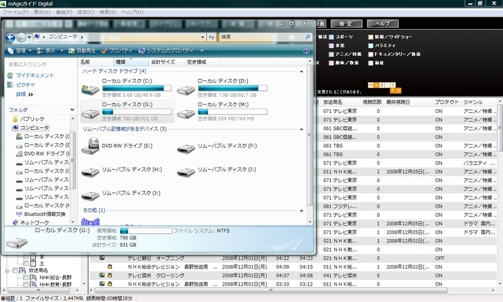
Task: Click プロパティ toolbar button
Action: [x=117, y=51]
